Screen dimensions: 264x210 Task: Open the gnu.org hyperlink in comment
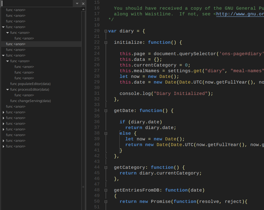coord(240,14)
